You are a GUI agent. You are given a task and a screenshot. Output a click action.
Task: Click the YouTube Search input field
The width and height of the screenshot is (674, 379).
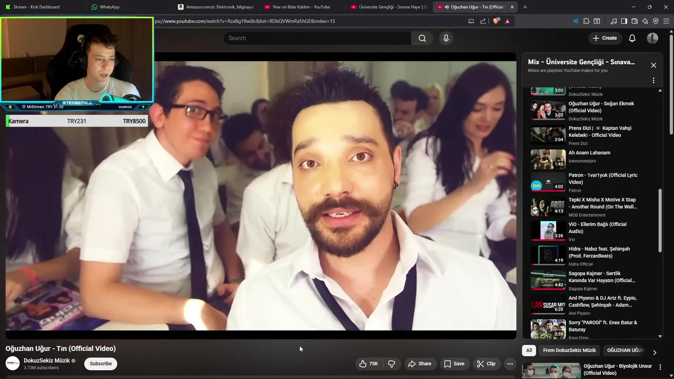317,38
